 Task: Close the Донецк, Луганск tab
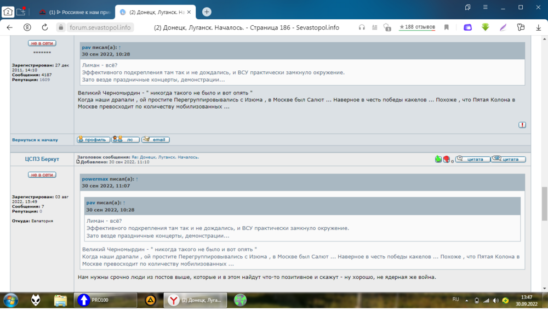click(189, 12)
